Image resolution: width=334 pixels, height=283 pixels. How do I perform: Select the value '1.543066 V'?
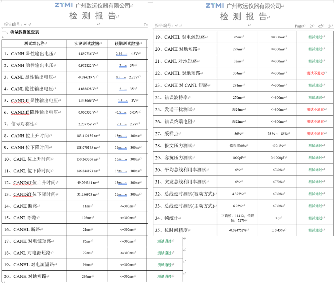point(87,101)
